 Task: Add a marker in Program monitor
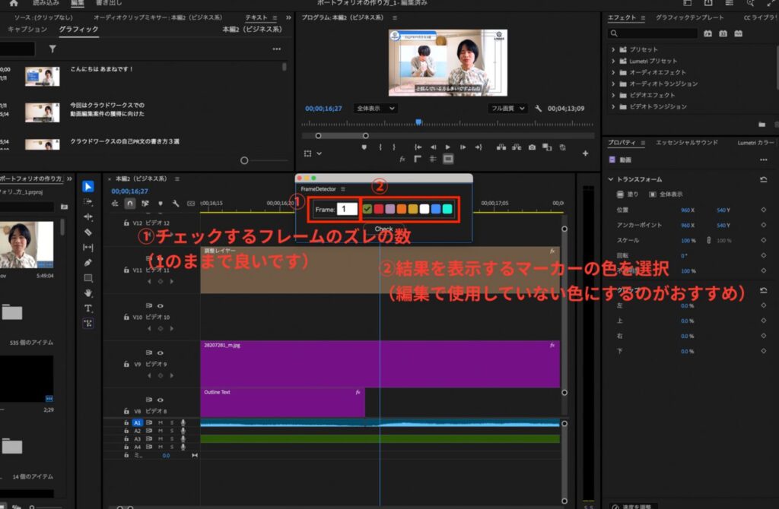[364, 147]
